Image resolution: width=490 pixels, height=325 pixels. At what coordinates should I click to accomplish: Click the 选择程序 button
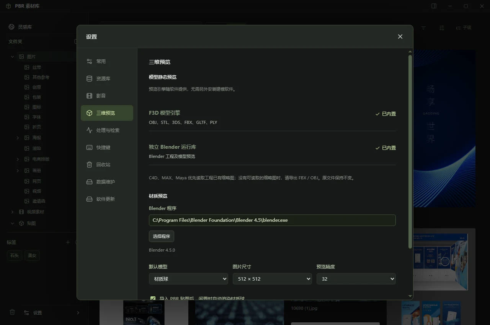click(162, 236)
